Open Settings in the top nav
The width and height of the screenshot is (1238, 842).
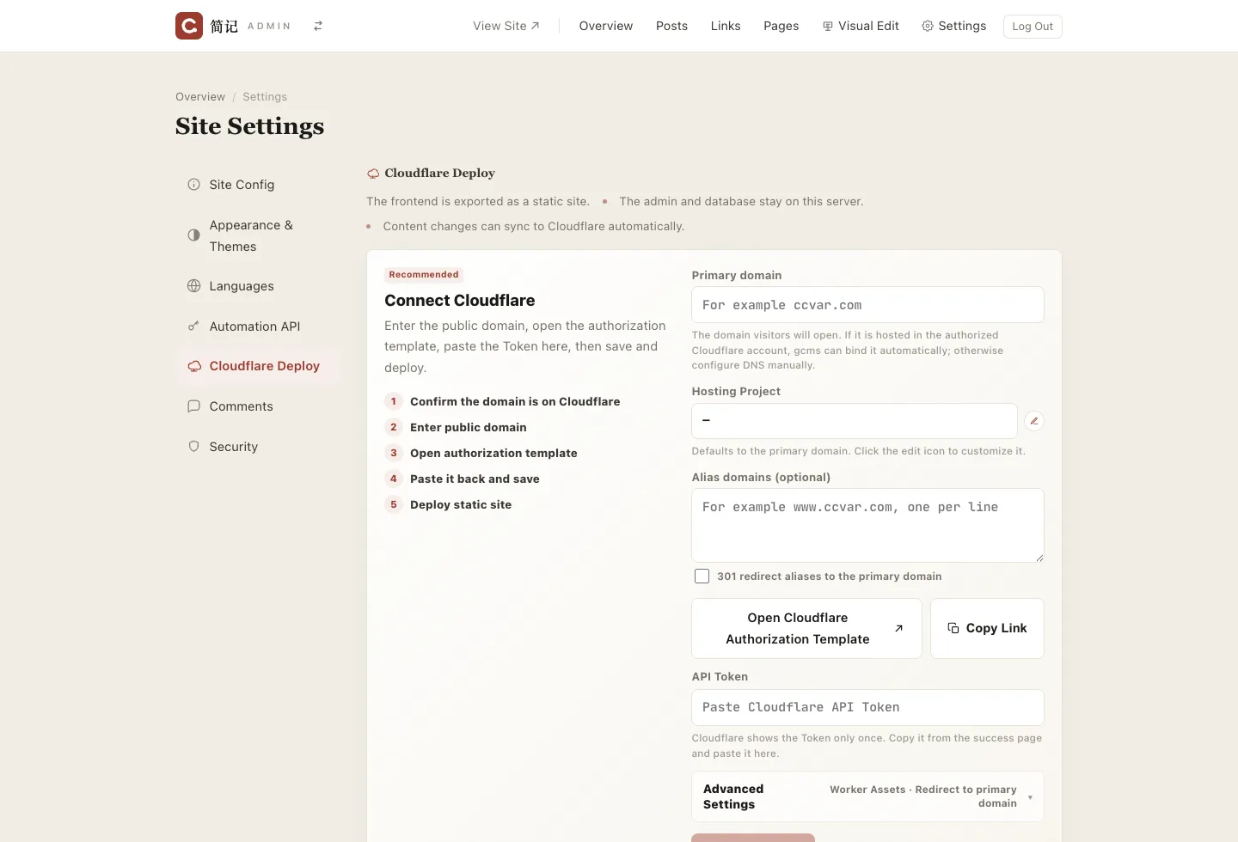[953, 26]
